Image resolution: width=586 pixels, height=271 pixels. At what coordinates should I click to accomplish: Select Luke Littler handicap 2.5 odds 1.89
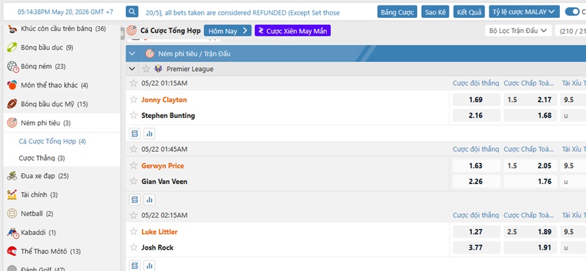(530, 232)
